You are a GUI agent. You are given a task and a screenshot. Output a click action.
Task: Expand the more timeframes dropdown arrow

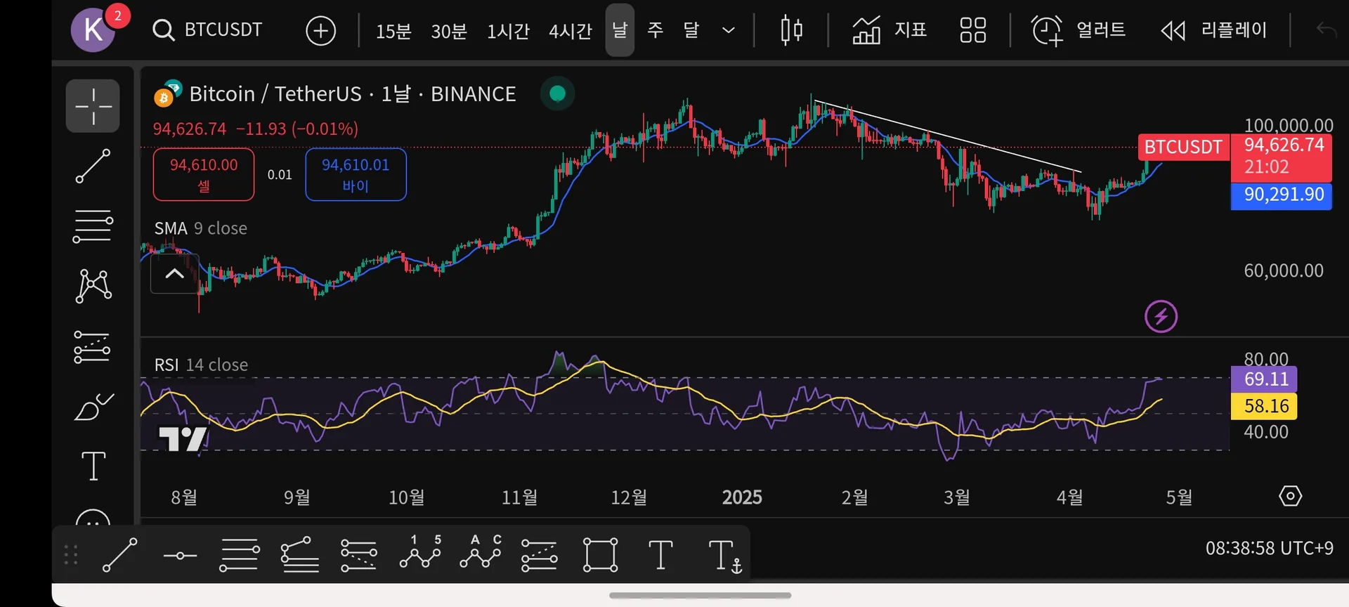tap(729, 30)
